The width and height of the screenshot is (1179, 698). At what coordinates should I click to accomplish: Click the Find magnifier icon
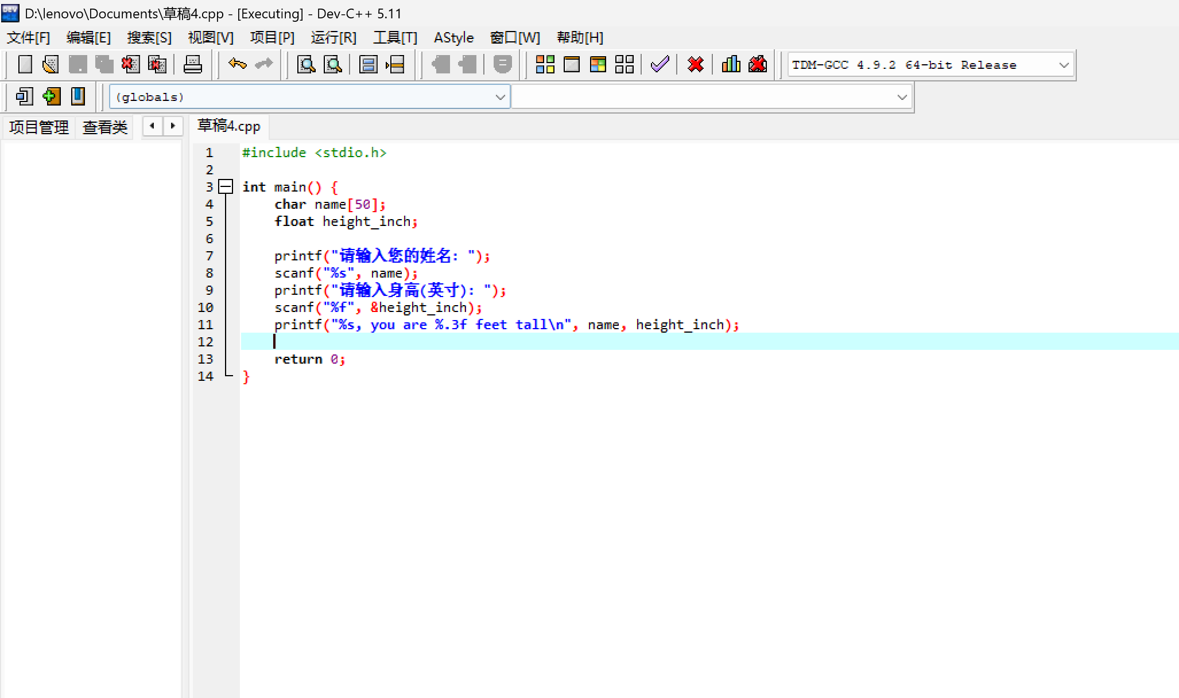click(306, 64)
